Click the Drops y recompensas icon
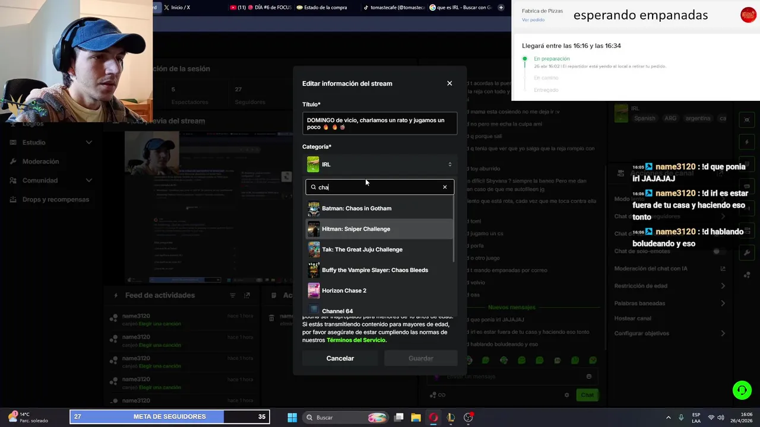 click(13, 199)
